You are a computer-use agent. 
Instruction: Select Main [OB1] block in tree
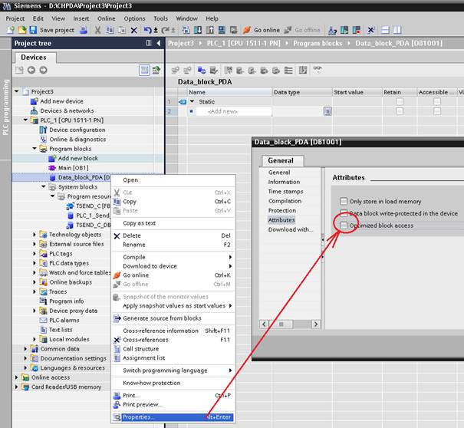click(74, 167)
